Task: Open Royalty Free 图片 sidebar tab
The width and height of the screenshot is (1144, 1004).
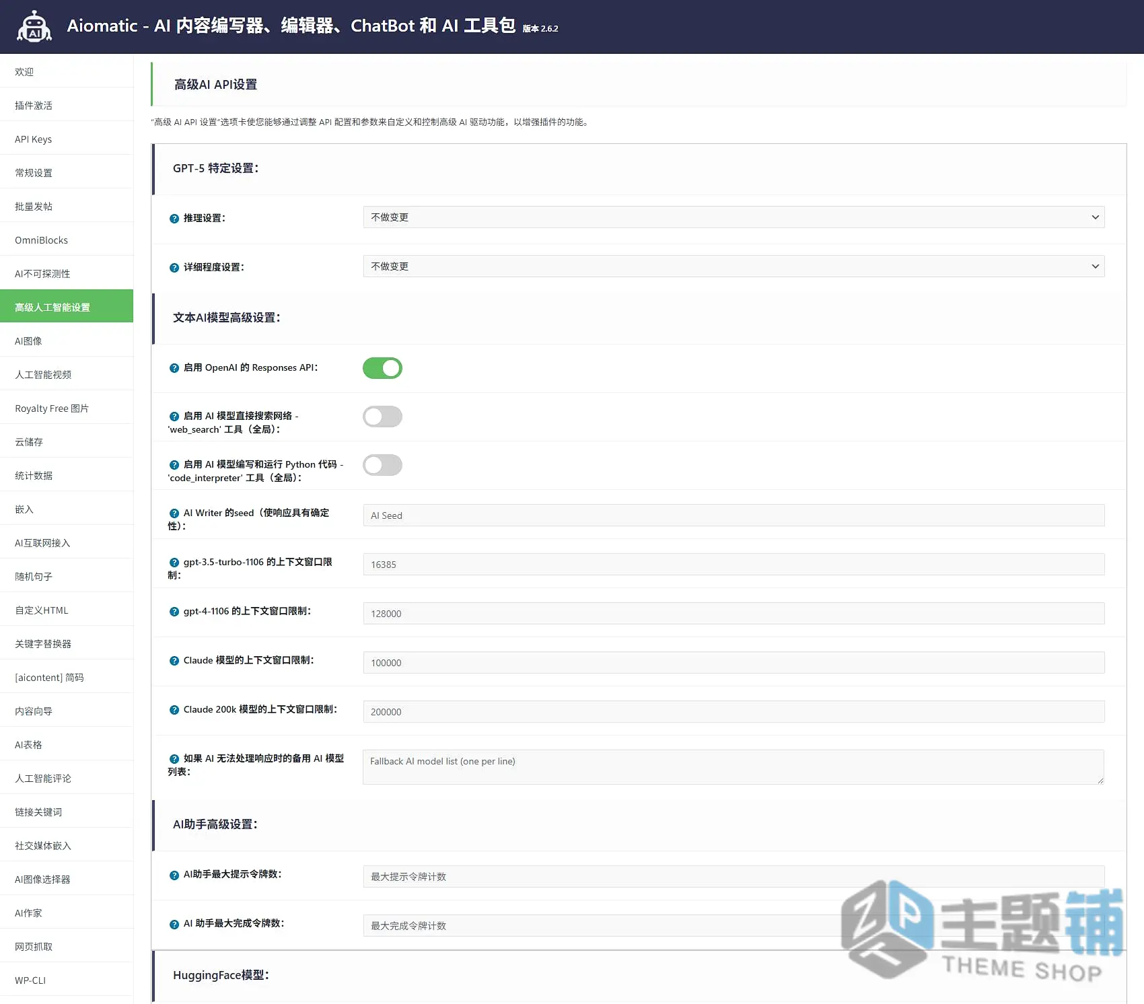Action: pyautogui.click(x=67, y=408)
